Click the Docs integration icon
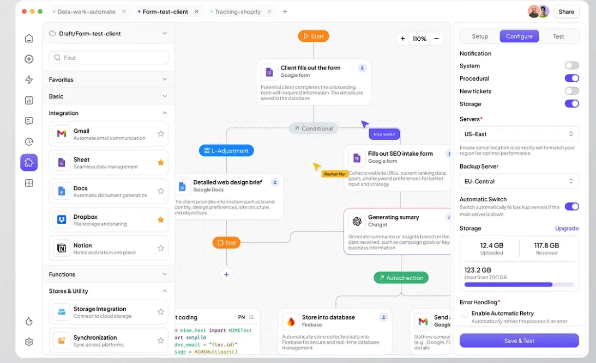The width and height of the screenshot is (596, 363). tap(62, 191)
